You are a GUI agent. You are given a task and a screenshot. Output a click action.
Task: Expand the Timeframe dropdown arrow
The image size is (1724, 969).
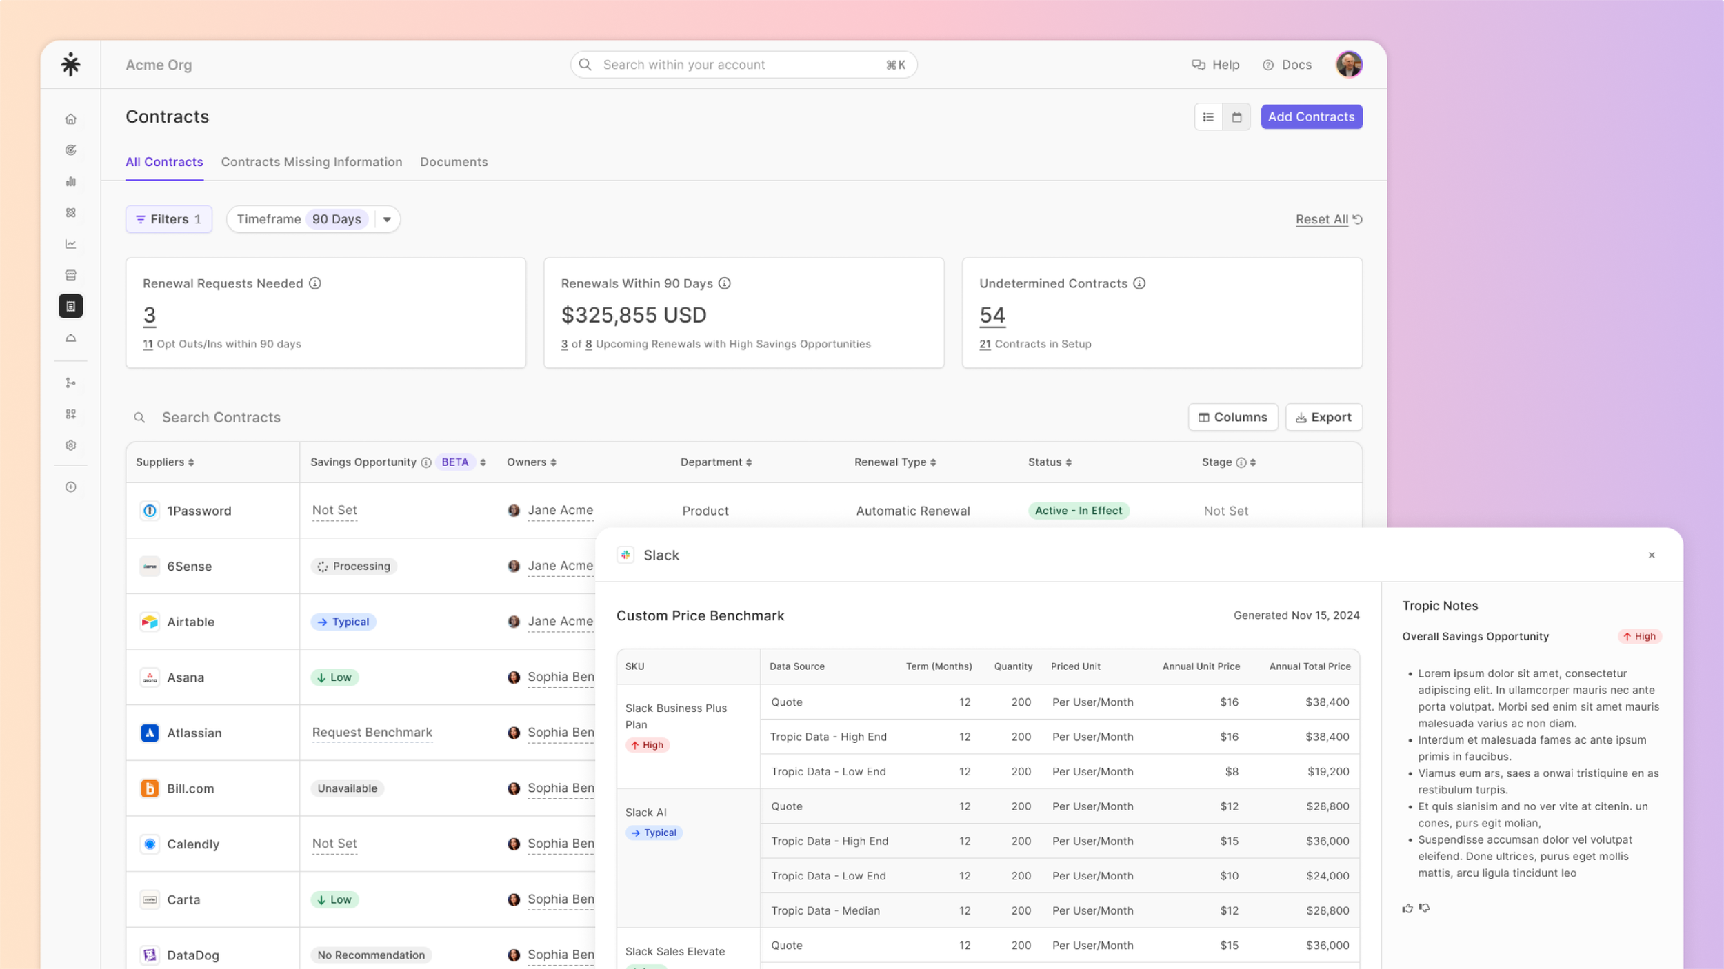point(387,219)
